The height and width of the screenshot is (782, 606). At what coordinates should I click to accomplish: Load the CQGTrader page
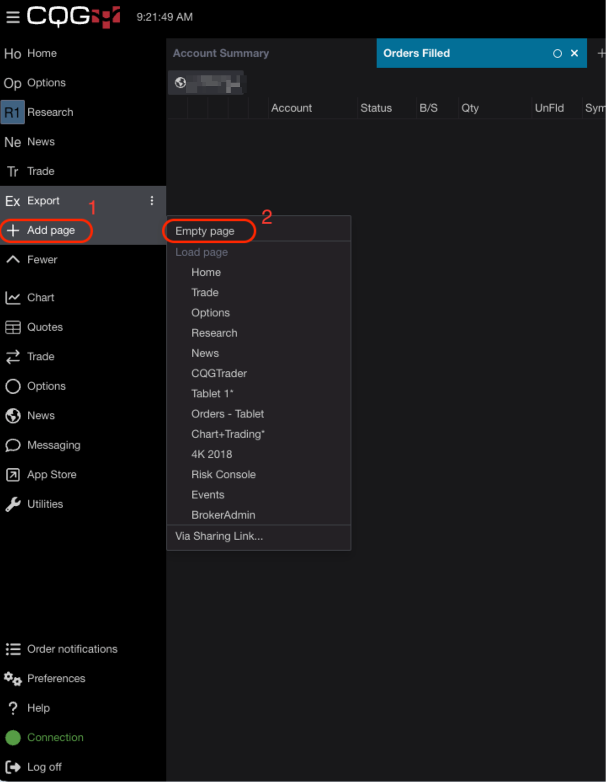tap(219, 374)
